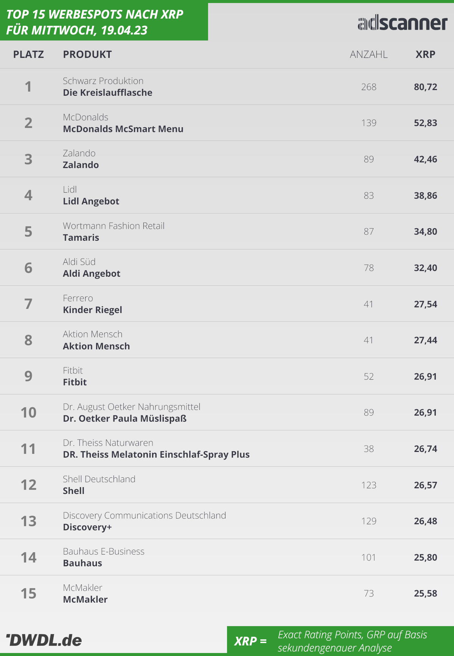454x656 pixels.
Task: Select the Tamaris entry
Action: click(x=81, y=237)
